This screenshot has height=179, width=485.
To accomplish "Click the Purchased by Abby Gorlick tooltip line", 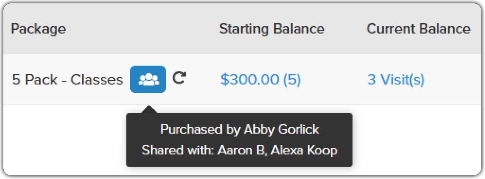I will coord(240,129).
